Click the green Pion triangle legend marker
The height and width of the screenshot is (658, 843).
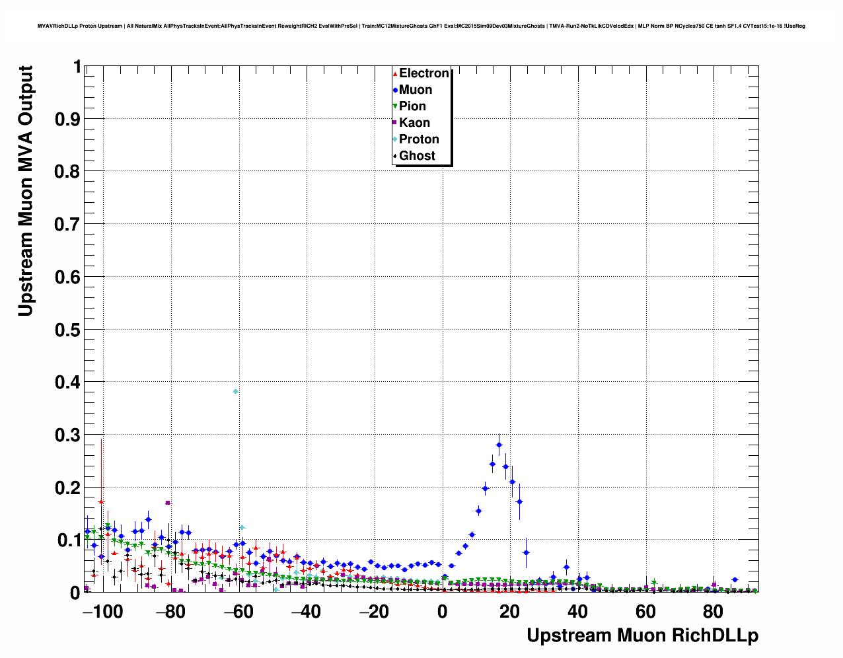click(395, 106)
